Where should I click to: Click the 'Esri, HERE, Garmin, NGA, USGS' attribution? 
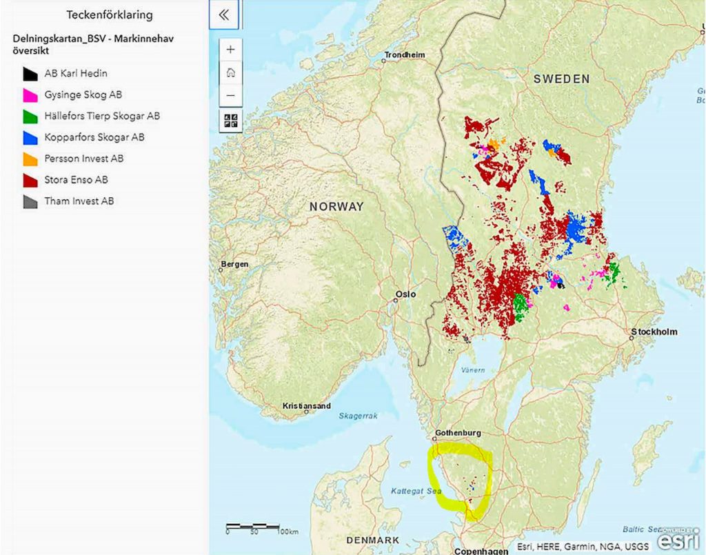pyautogui.click(x=583, y=547)
